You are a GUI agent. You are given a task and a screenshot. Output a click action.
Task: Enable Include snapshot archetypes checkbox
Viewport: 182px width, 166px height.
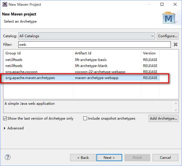[85, 118]
